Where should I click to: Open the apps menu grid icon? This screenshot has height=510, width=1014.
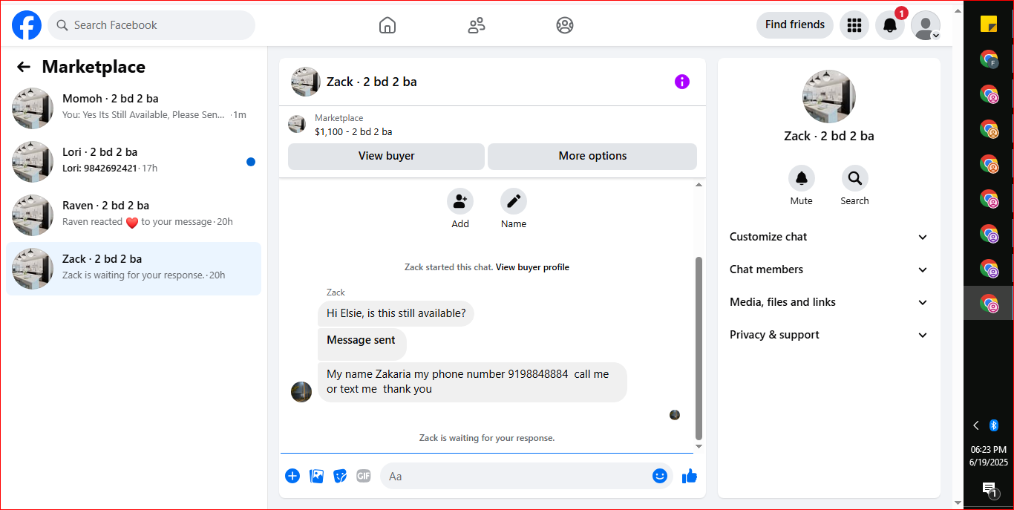854,25
